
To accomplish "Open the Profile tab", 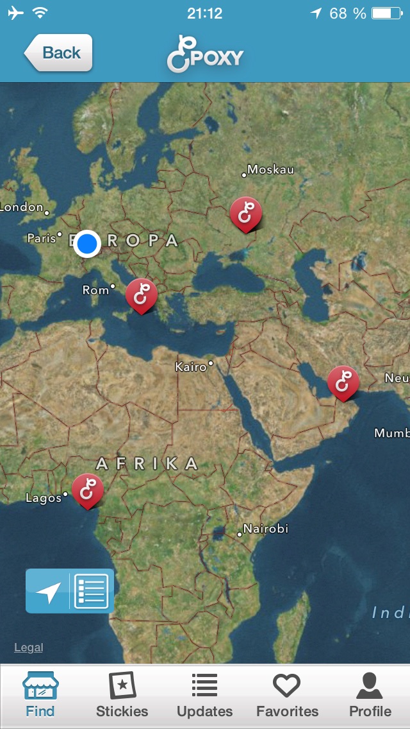I will [x=370, y=695].
